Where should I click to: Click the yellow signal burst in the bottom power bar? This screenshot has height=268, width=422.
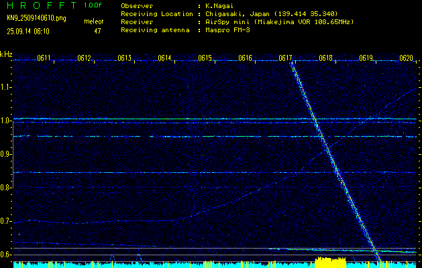(x=330, y=263)
